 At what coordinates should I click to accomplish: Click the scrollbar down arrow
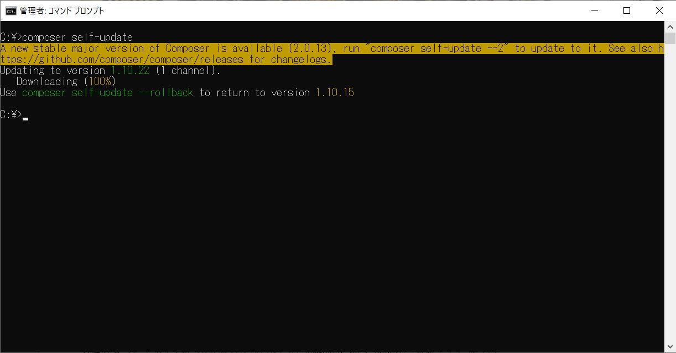click(x=670, y=347)
